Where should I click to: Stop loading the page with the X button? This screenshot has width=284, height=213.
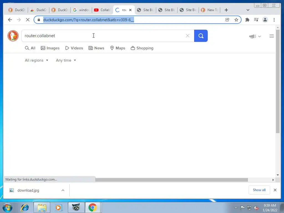pyautogui.click(x=28, y=20)
